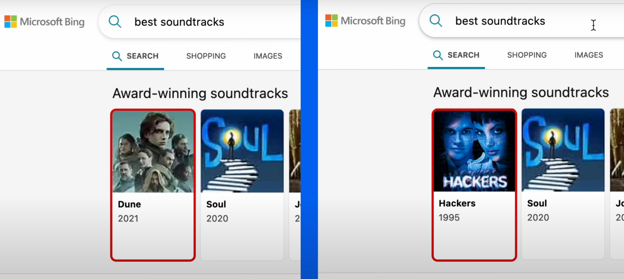Click the Microsoft Bing logo in right window
624x279 pixels.
365,21
